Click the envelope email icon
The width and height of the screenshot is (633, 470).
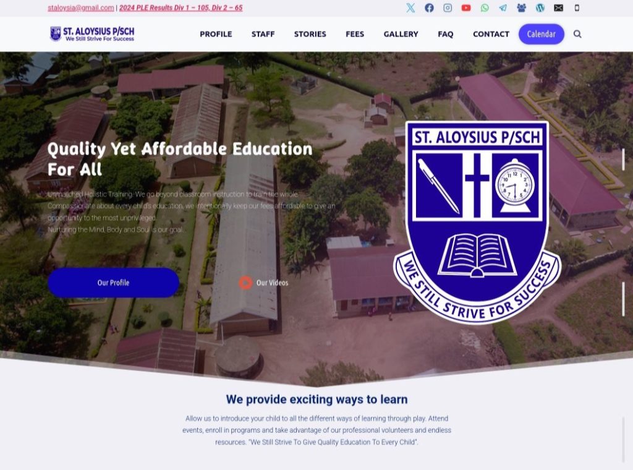pos(558,7)
